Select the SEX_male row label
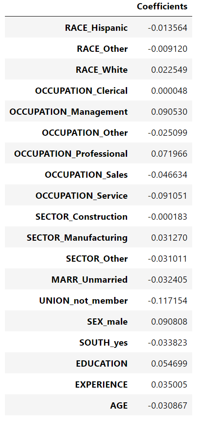Image resolution: width=198 pixels, height=422 pixels. pyautogui.click(x=107, y=322)
